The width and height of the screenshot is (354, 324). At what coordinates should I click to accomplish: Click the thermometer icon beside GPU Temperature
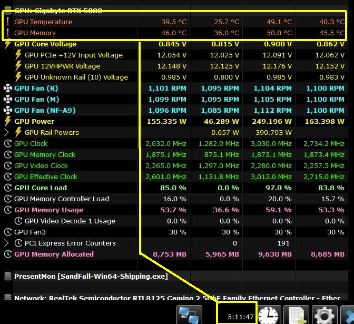click(8, 22)
